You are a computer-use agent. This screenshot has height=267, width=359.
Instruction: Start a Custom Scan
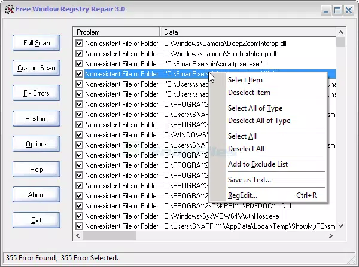(36, 68)
